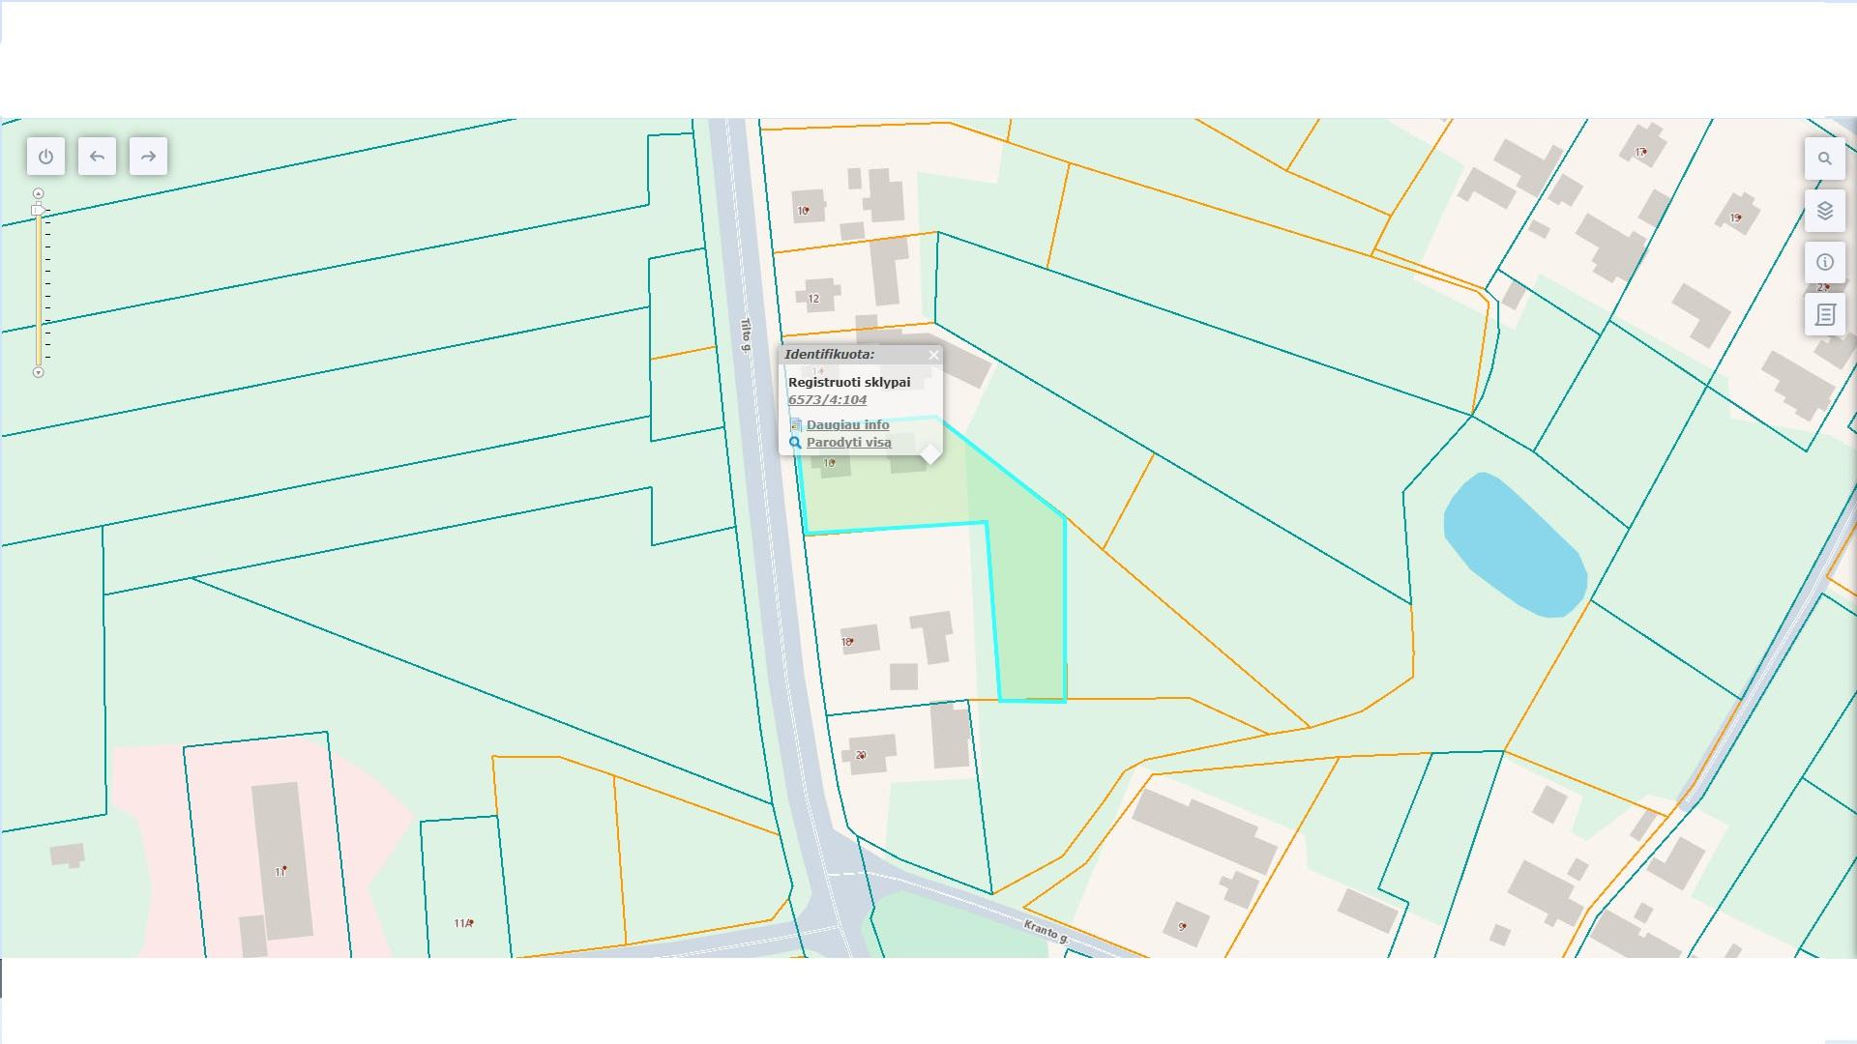Image resolution: width=1857 pixels, height=1044 pixels.
Task: Click the Tilto g. street label
Action: coord(746,335)
